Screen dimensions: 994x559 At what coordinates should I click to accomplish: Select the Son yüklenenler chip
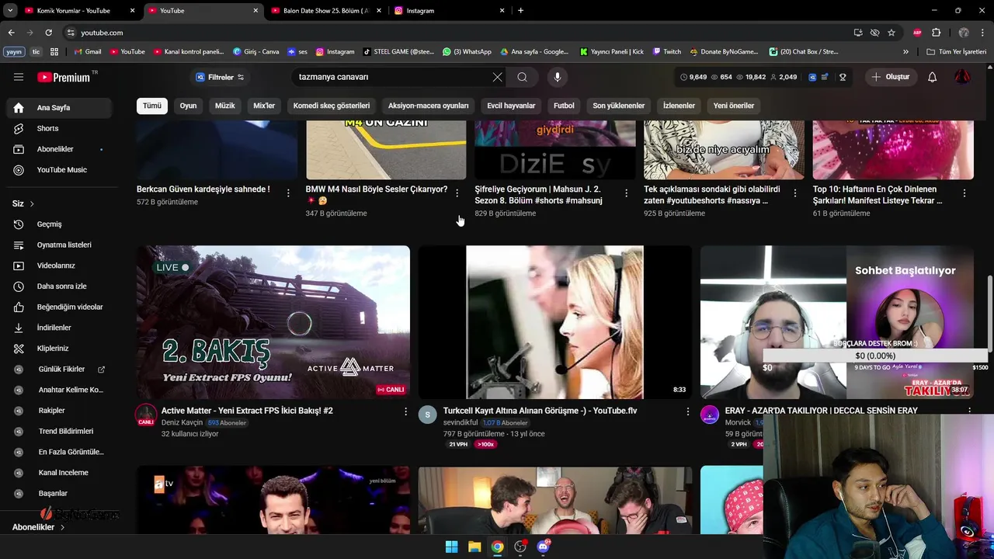(x=619, y=106)
